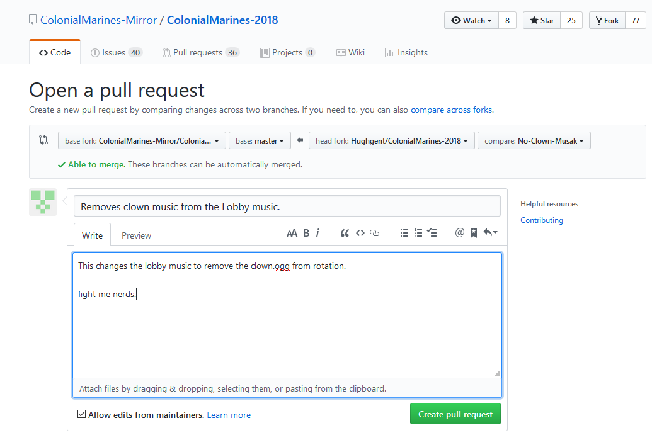Expand the base fork selector
652x440 pixels.
142,141
